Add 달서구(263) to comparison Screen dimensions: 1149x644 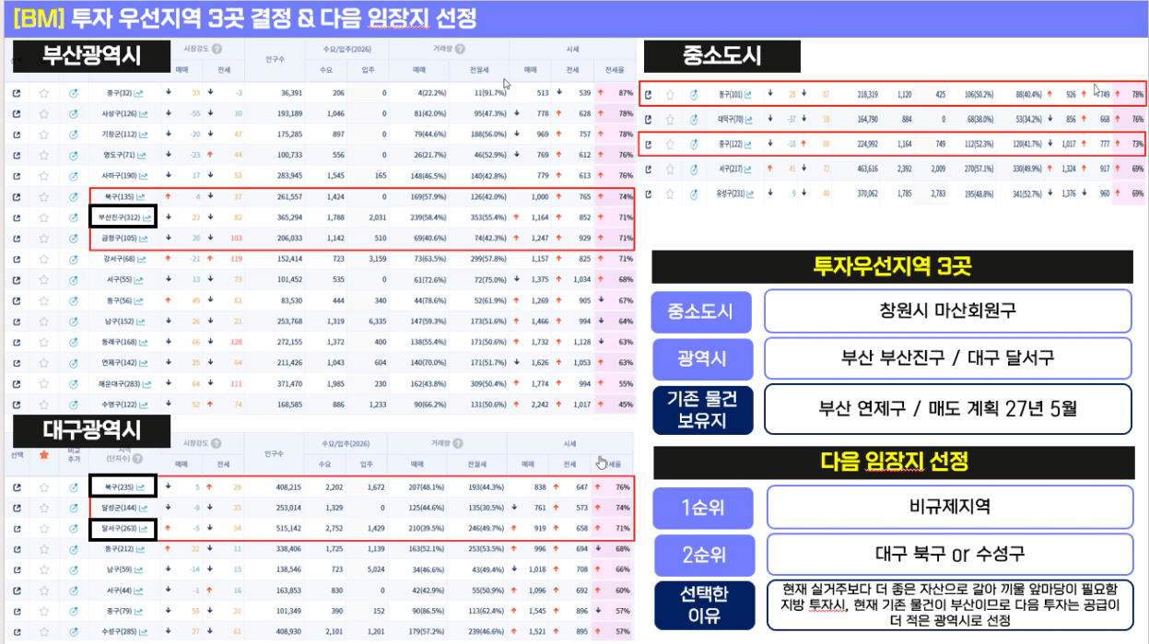(x=74, y=529)
